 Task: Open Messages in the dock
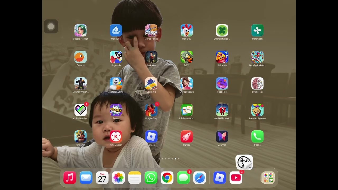(183, 178)
